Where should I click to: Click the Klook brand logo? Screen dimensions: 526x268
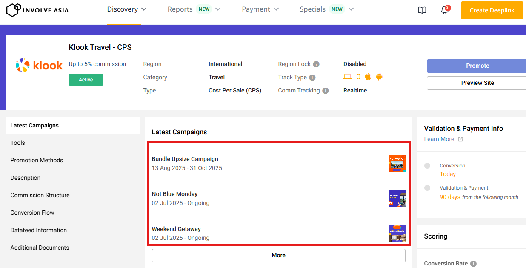pos(39,65)
